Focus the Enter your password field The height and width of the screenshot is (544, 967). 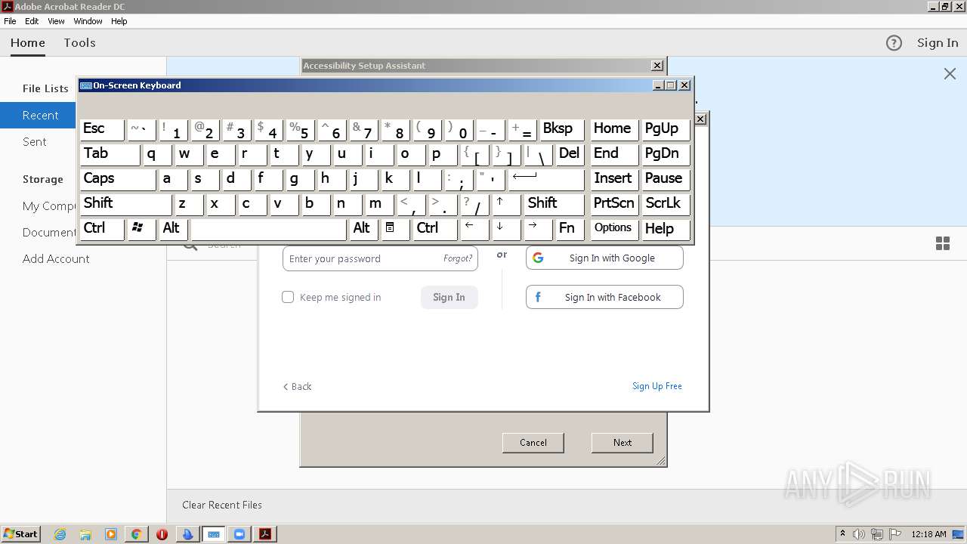380,258
